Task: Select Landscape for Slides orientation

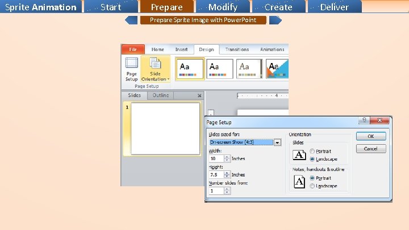Action: 323,159
